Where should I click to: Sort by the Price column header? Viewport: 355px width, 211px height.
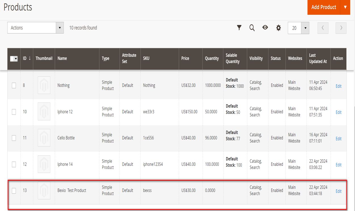[185, 58]
